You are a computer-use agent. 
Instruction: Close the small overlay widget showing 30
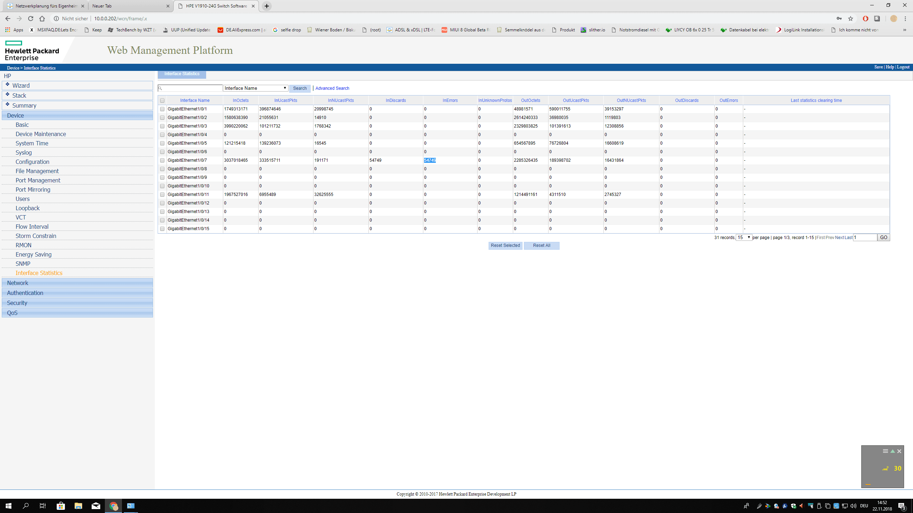[x=899, y=451]
